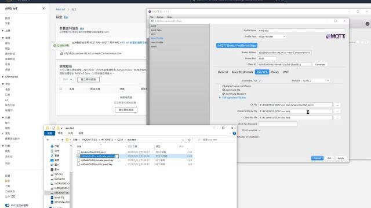Click in the Broker Address field
This screenshot has width=371, height=208.
(284, 53)
